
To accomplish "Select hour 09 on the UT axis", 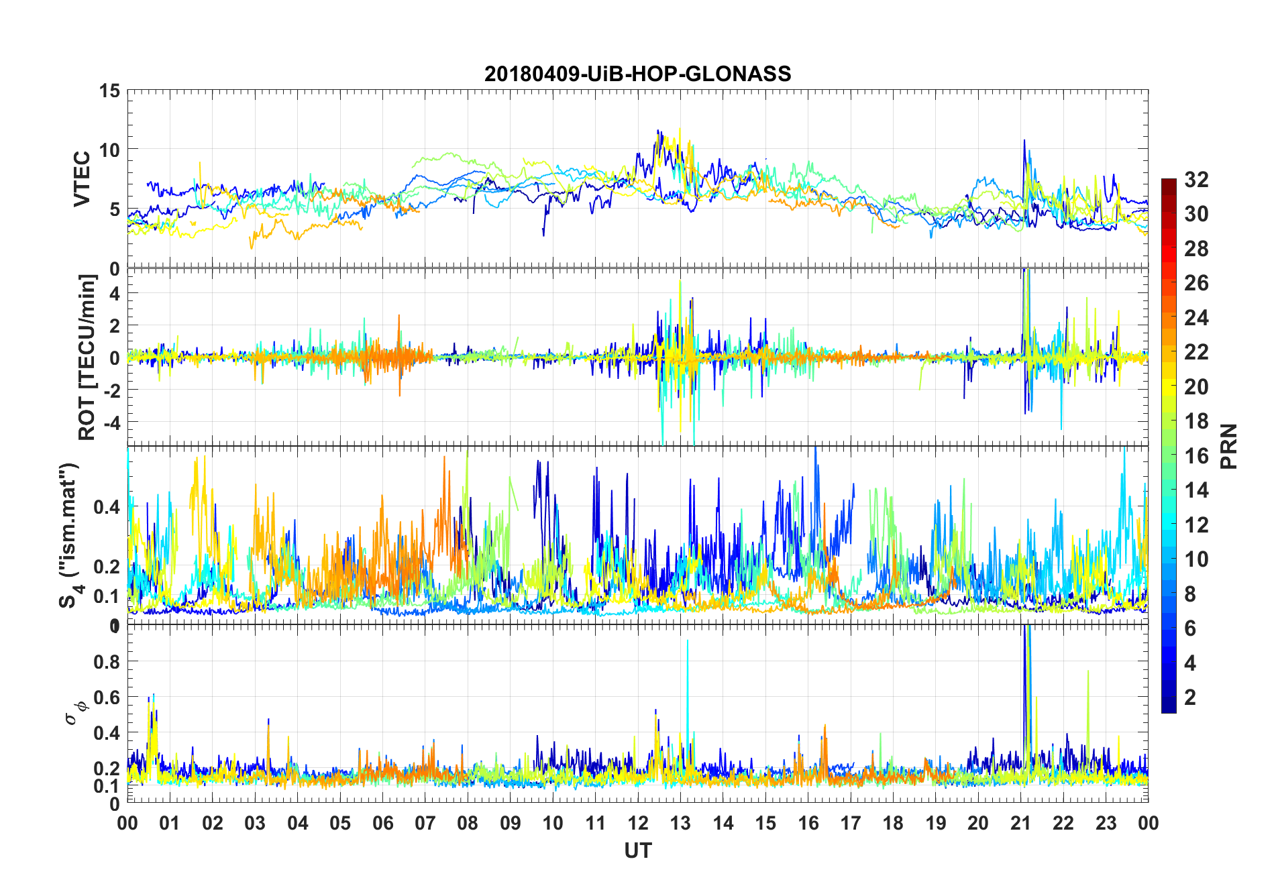I will (x=511, y=822).
